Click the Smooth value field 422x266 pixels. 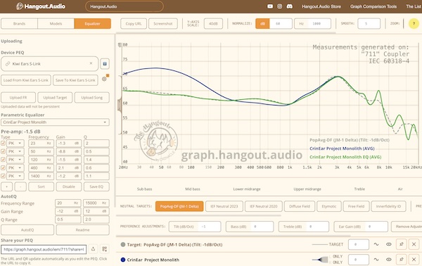point(369,24)
